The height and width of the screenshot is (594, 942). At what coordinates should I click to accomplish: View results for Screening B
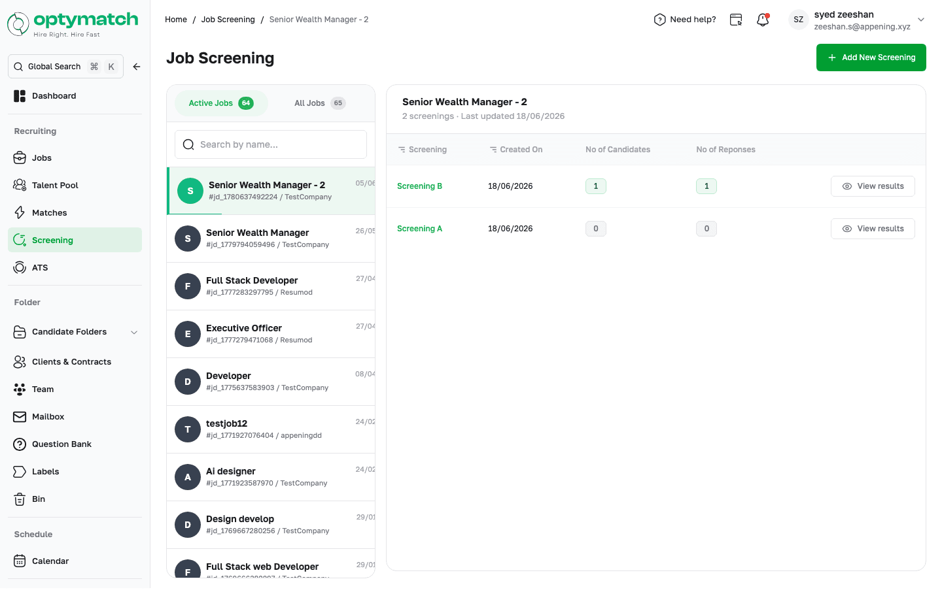click(873, 186)
